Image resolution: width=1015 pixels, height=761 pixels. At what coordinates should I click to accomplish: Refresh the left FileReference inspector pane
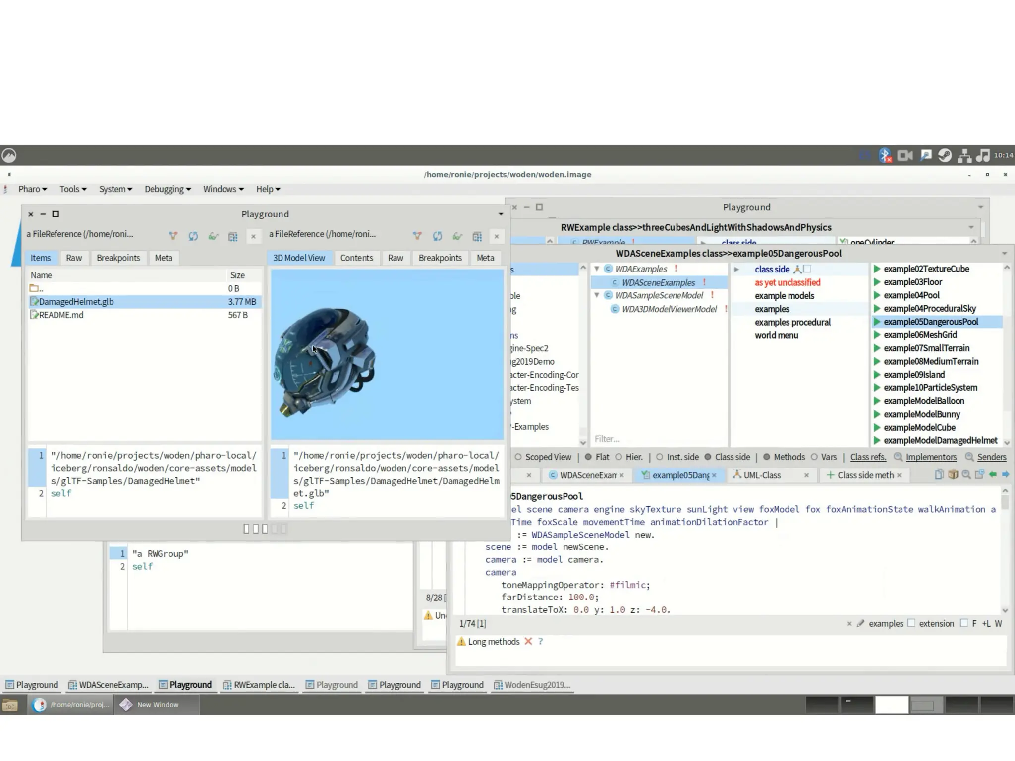point(193,236)
